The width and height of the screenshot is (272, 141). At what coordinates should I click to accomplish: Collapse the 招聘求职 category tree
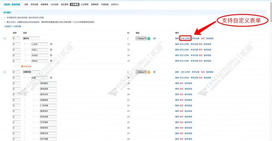tap(5, 72)
